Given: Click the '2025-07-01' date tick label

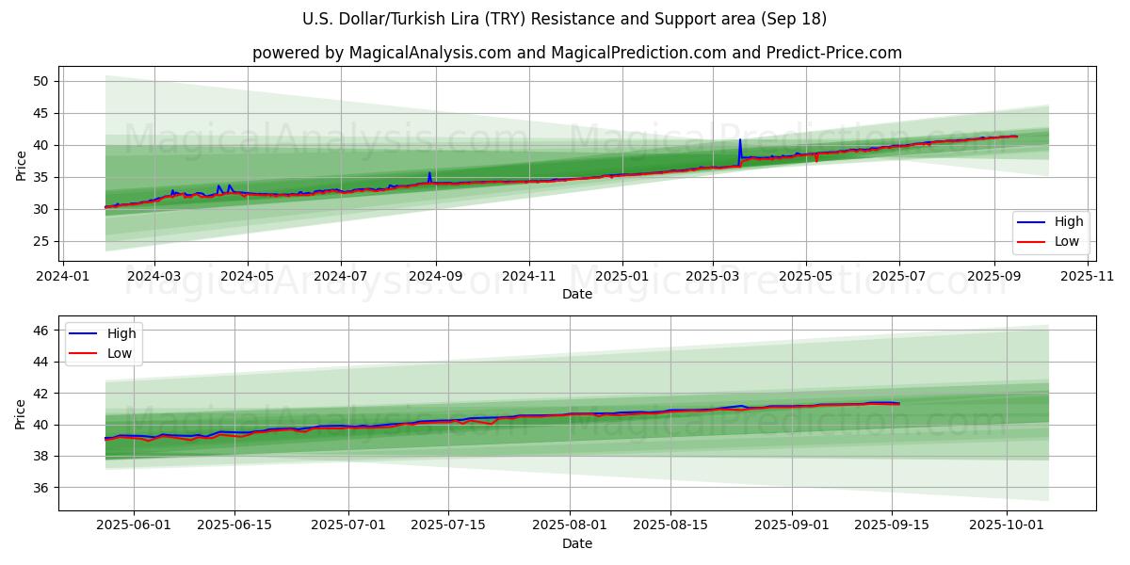Looking at the screenshot, I should (348, 525).
